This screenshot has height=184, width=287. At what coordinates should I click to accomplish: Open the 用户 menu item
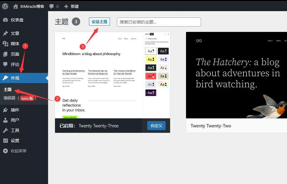tap(24, 120)
